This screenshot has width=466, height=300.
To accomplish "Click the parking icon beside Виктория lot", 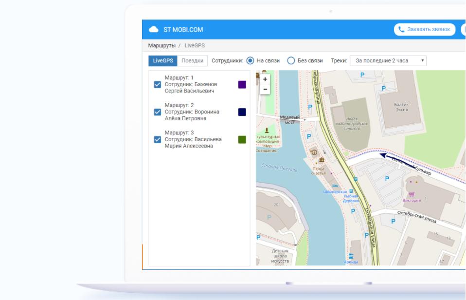I will point(387,179).
